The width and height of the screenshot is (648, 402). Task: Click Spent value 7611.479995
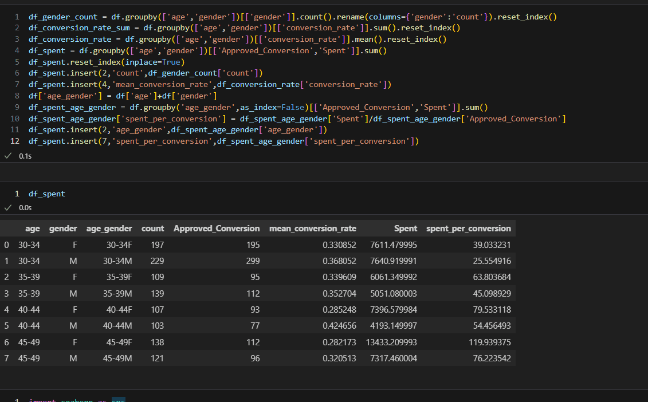click(394, 245)
